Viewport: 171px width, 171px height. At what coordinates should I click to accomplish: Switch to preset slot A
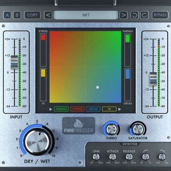(x=7, y=15)
